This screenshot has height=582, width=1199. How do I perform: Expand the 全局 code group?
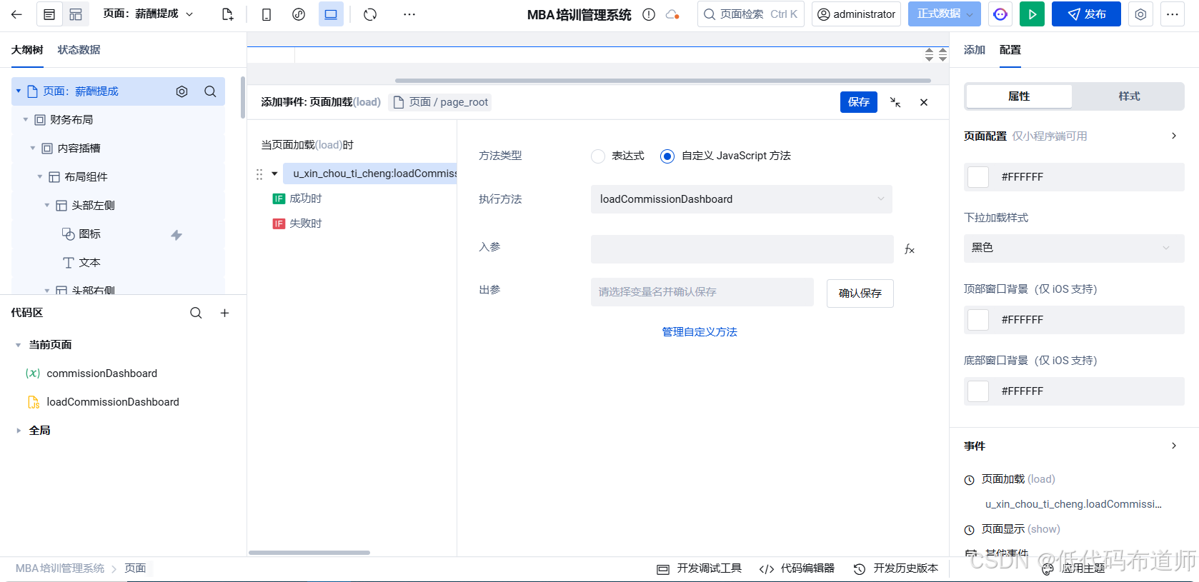pos(19,431)
